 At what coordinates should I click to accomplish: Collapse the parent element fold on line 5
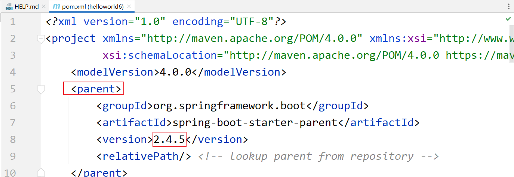pos(41,89)
